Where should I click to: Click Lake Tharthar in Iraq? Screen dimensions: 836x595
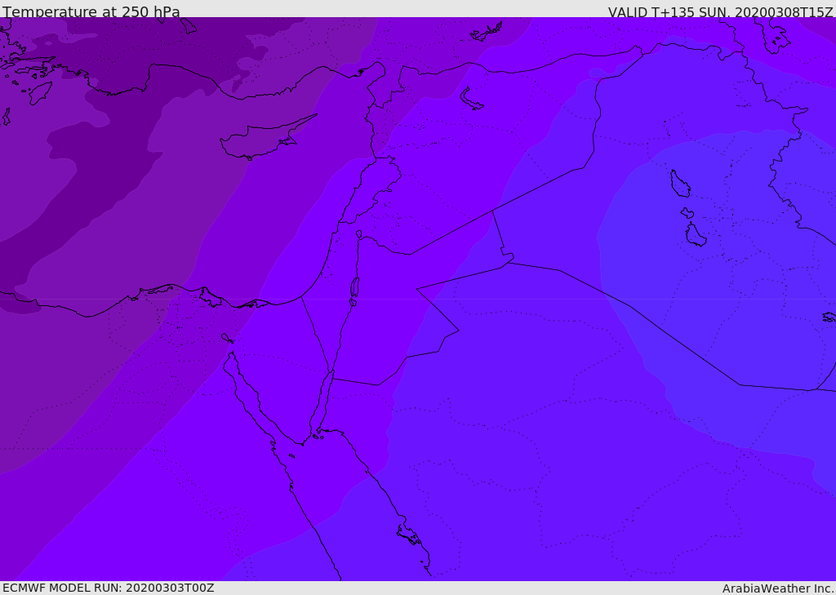[679, 184]
